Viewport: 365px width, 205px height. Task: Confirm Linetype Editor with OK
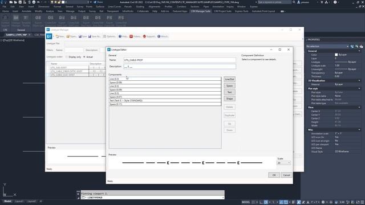(274, 175)
